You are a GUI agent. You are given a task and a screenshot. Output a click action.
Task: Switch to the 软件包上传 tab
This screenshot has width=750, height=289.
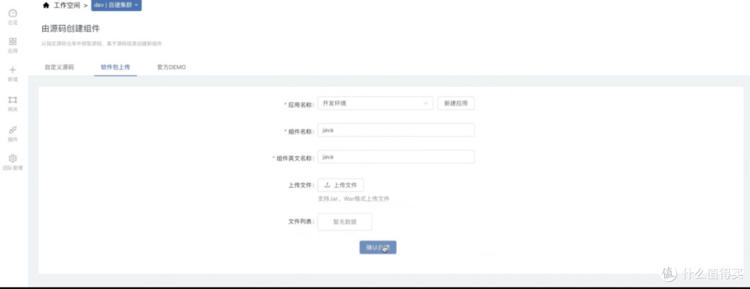click(x=115, y=67)
